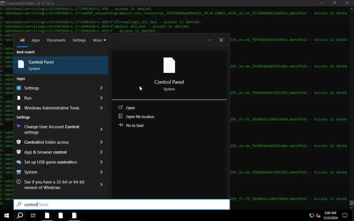The width and height of the screenshot is (354, 221).
Task: Open the notification center icon
Action: (x=345, y=215)
